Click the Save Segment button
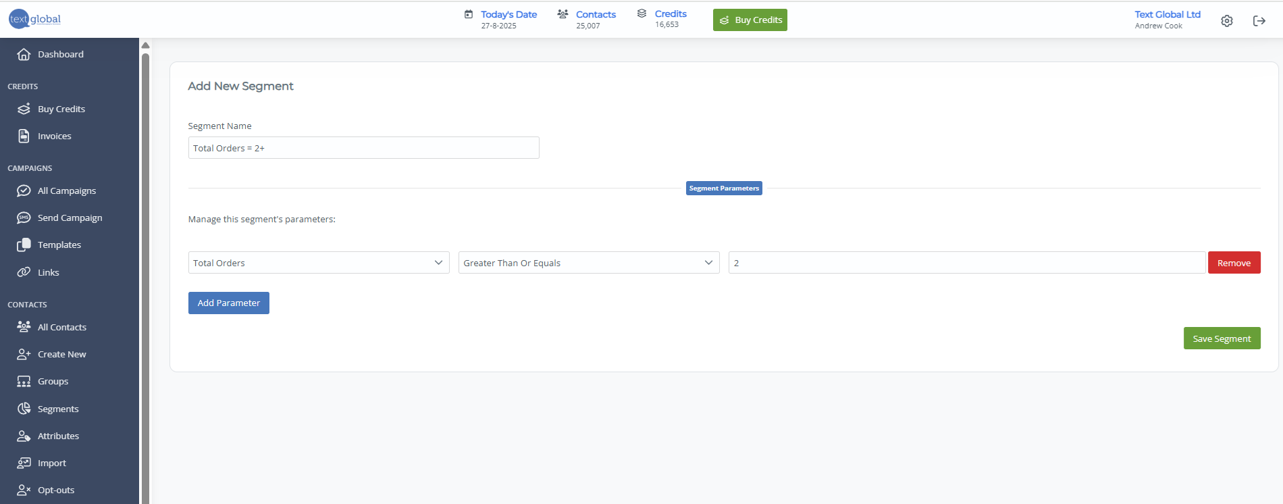 coord(1222,338)
